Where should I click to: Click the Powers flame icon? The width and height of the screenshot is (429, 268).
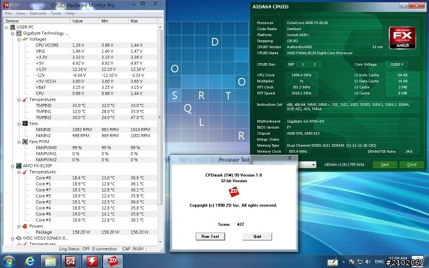pos(25,226)
